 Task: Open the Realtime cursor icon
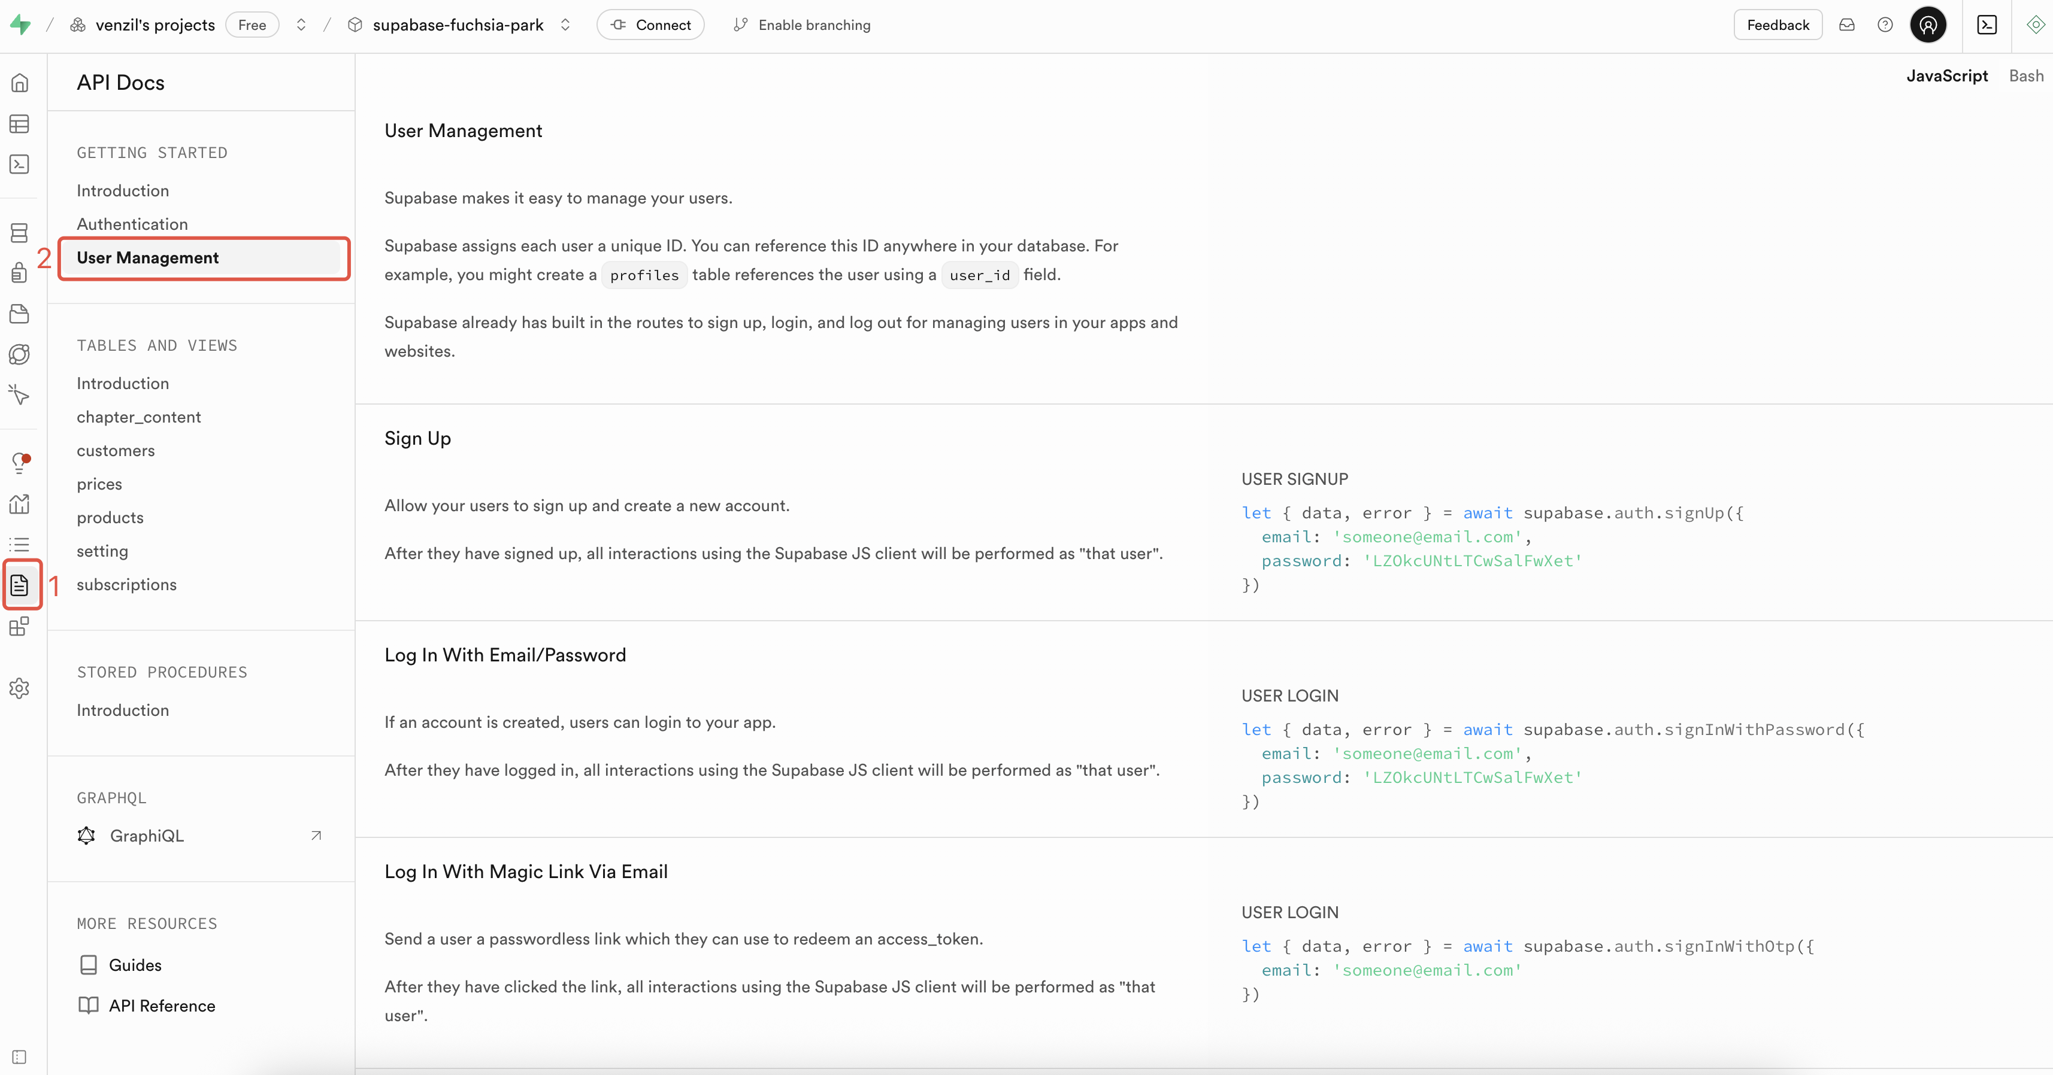[x=19, y=395]
